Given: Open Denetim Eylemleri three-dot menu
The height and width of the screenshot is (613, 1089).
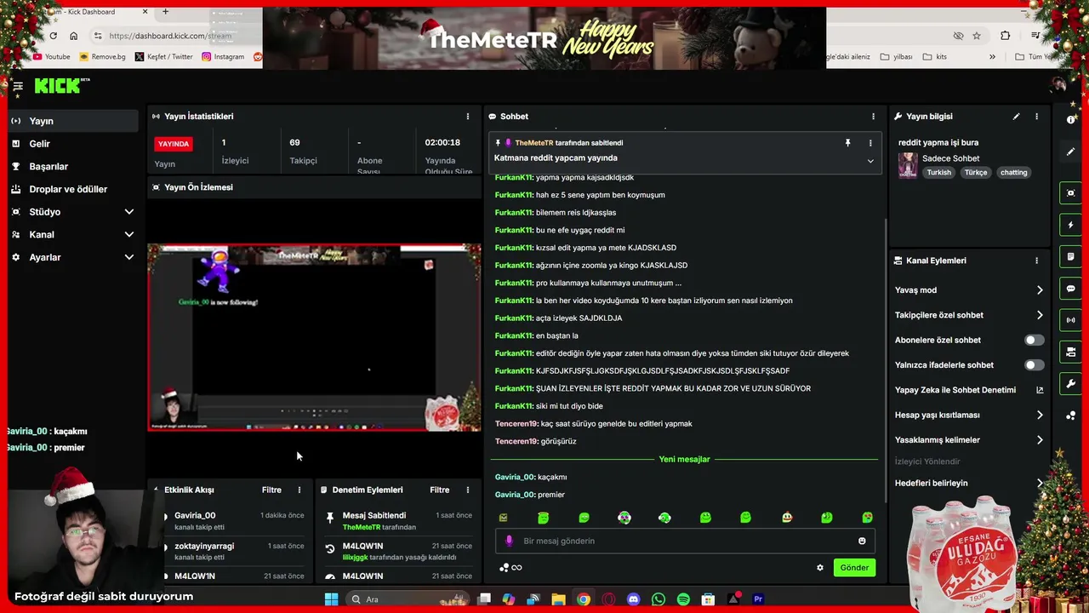Looking at the screenshot, I should point(467,490).
